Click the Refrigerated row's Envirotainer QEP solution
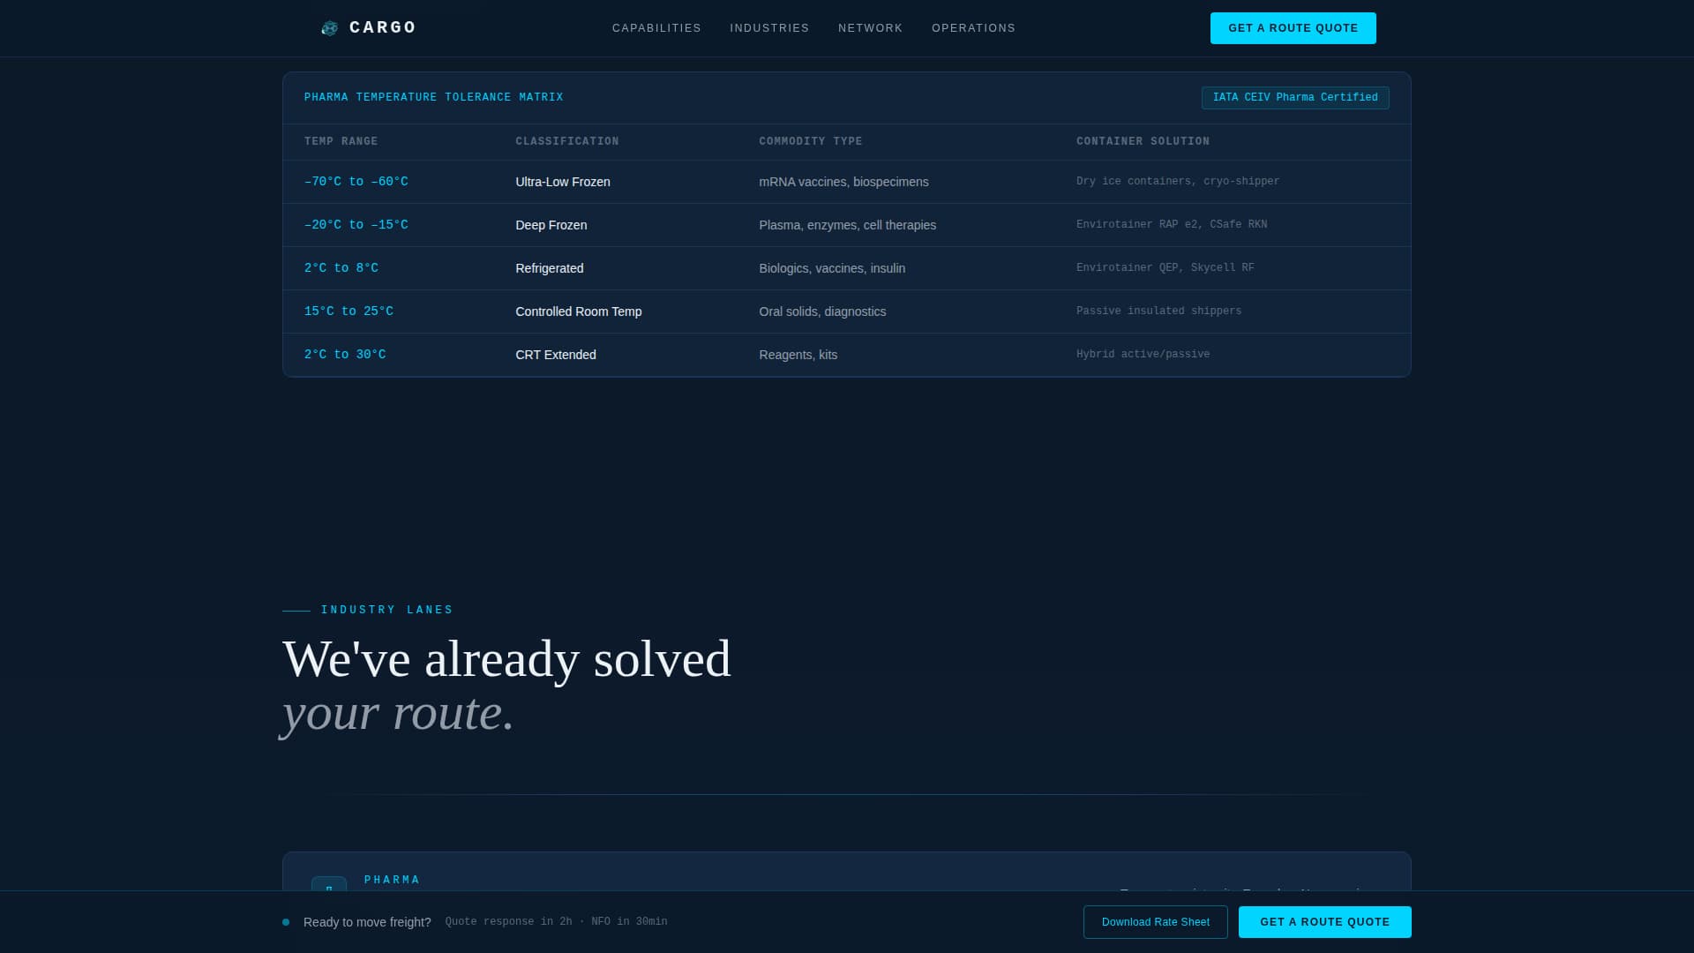Viewport: 1694px width, 953px height. [x=1166, y=267]
